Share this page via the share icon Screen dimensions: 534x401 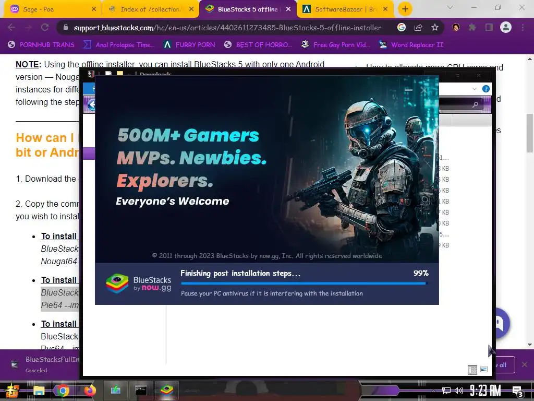pyautogui.click(x=418, y=27)
